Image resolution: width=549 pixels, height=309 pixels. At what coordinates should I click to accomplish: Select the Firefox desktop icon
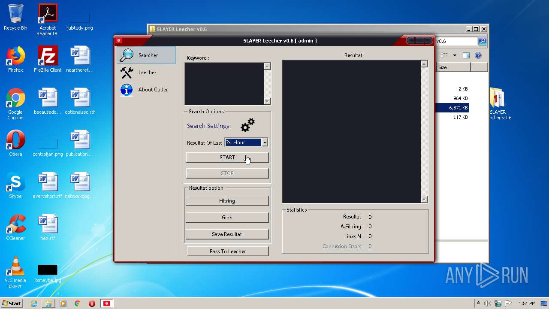[x=15, y=59]
